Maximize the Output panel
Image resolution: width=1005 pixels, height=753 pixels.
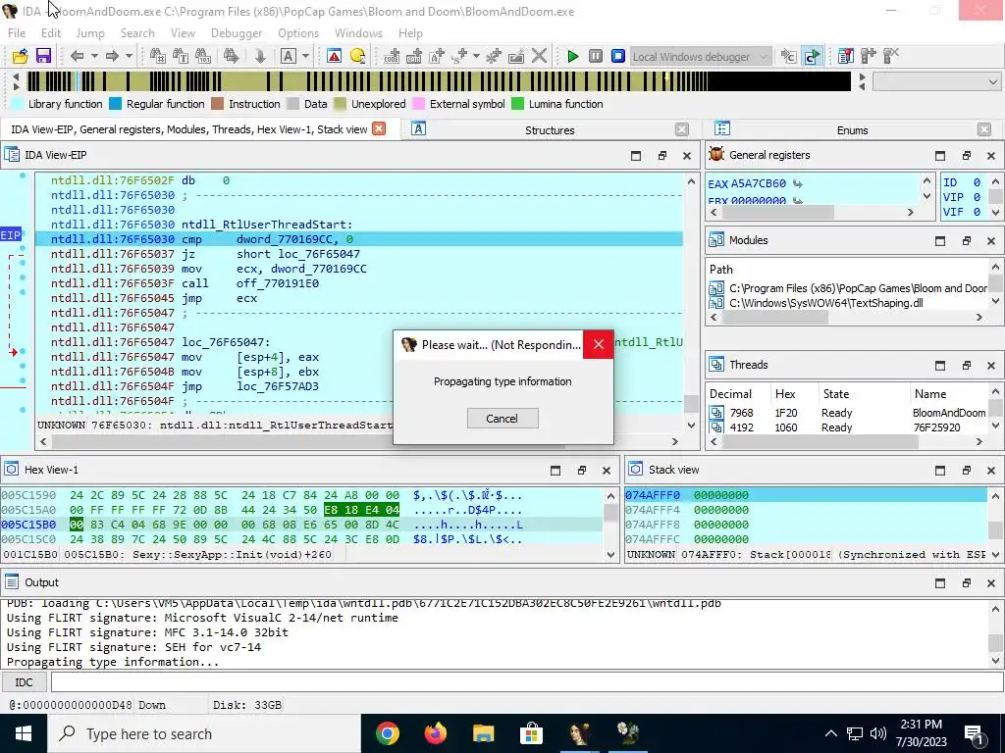click(x=939, y=582)
